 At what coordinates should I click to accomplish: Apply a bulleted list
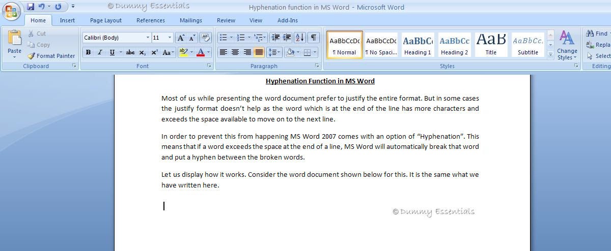click(223, 38)
